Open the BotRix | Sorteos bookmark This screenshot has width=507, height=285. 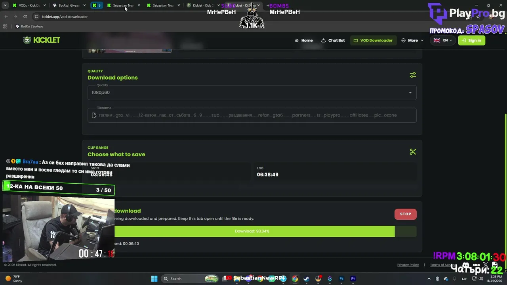(x=29, y=27)
